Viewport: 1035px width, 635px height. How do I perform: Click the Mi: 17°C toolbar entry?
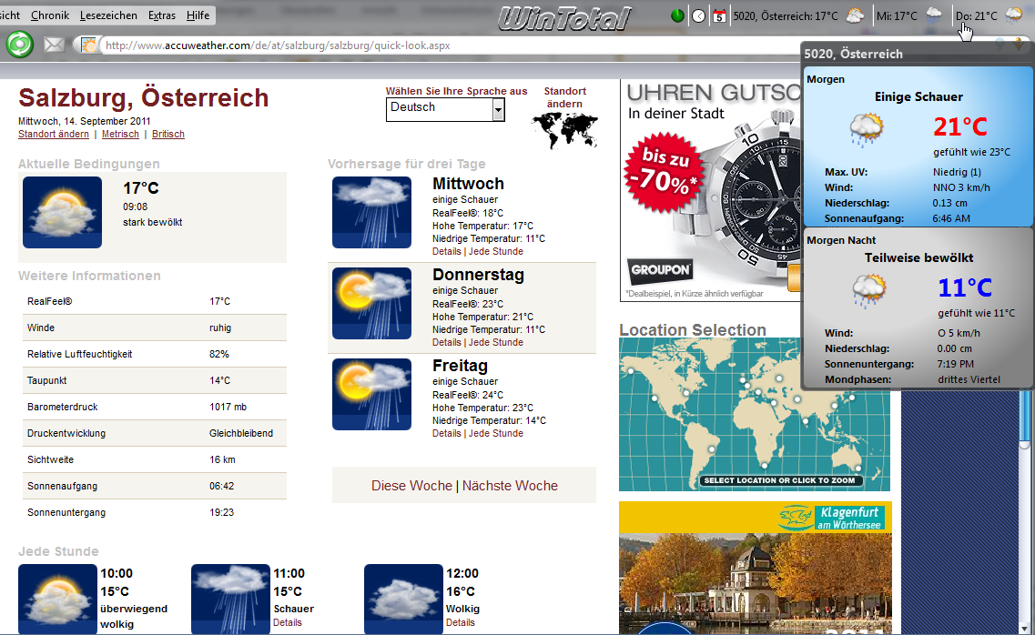point(897,15)
